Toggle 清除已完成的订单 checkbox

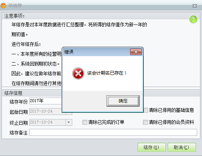click(85, 122)
